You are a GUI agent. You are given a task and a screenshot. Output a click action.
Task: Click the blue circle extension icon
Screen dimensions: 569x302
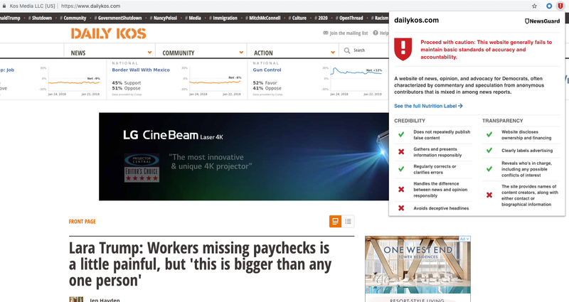(x=549, y=6)
